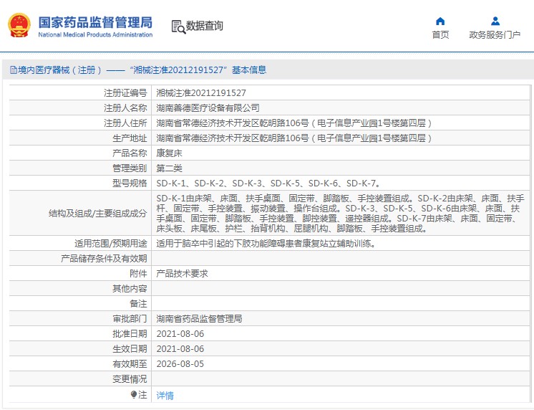Click the 备注 label
This screenshot has height=410, width=534.
(138, 304)
